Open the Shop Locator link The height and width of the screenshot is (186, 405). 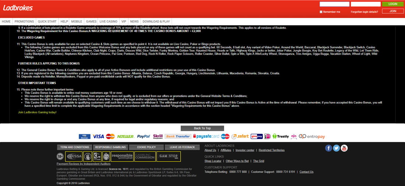(x=213, y=161)
